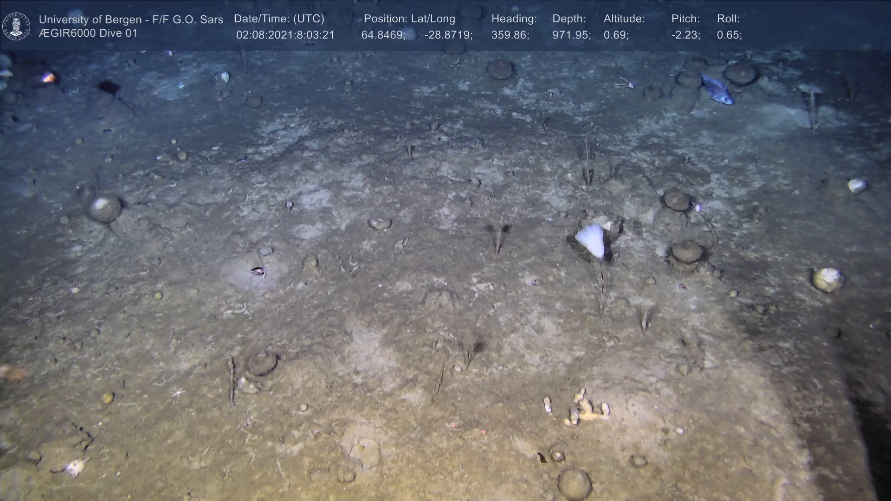Click the depth value 971.95
Image resolution: width=891 pixels, height=501 pixels.
pos(571,35)
